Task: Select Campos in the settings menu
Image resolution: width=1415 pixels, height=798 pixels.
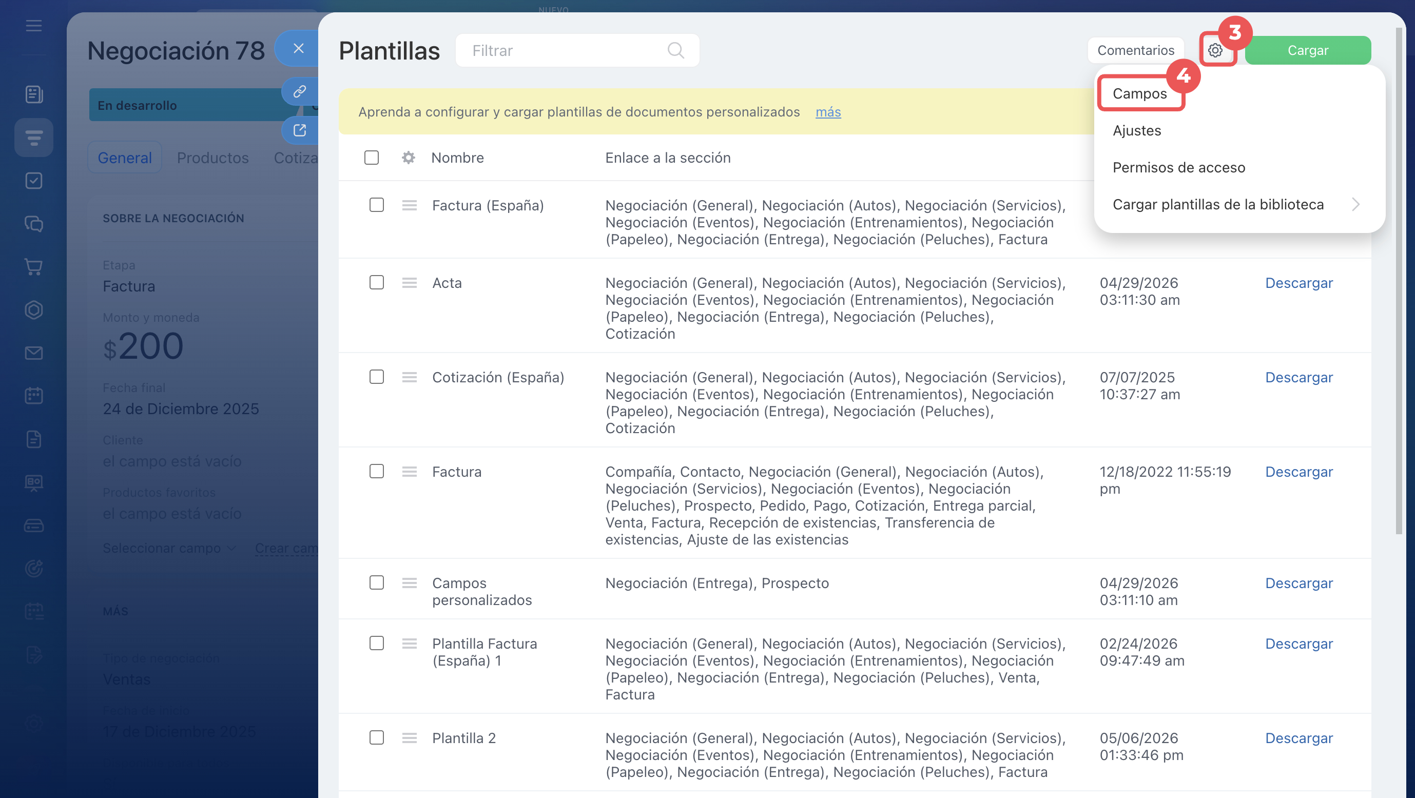Action: (x=1140, y=93)
